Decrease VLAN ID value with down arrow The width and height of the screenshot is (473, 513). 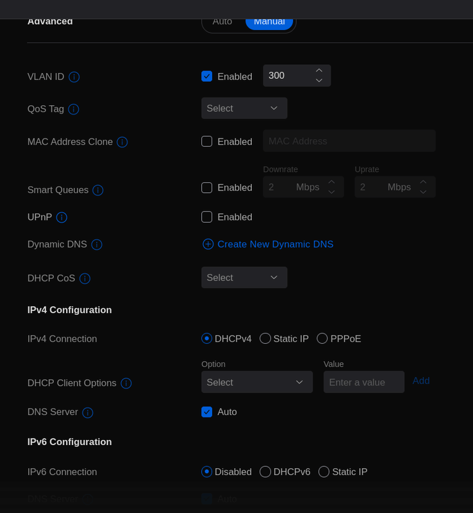click(319, 81)
